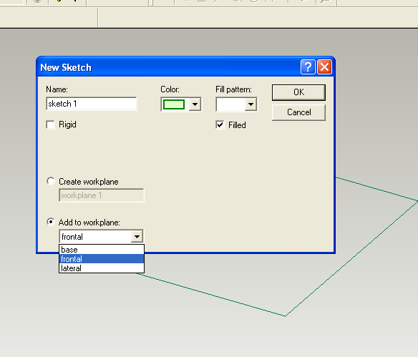Click the disabled workplane 1 name field
Screen dimensions: 418x357
[102, 195]
